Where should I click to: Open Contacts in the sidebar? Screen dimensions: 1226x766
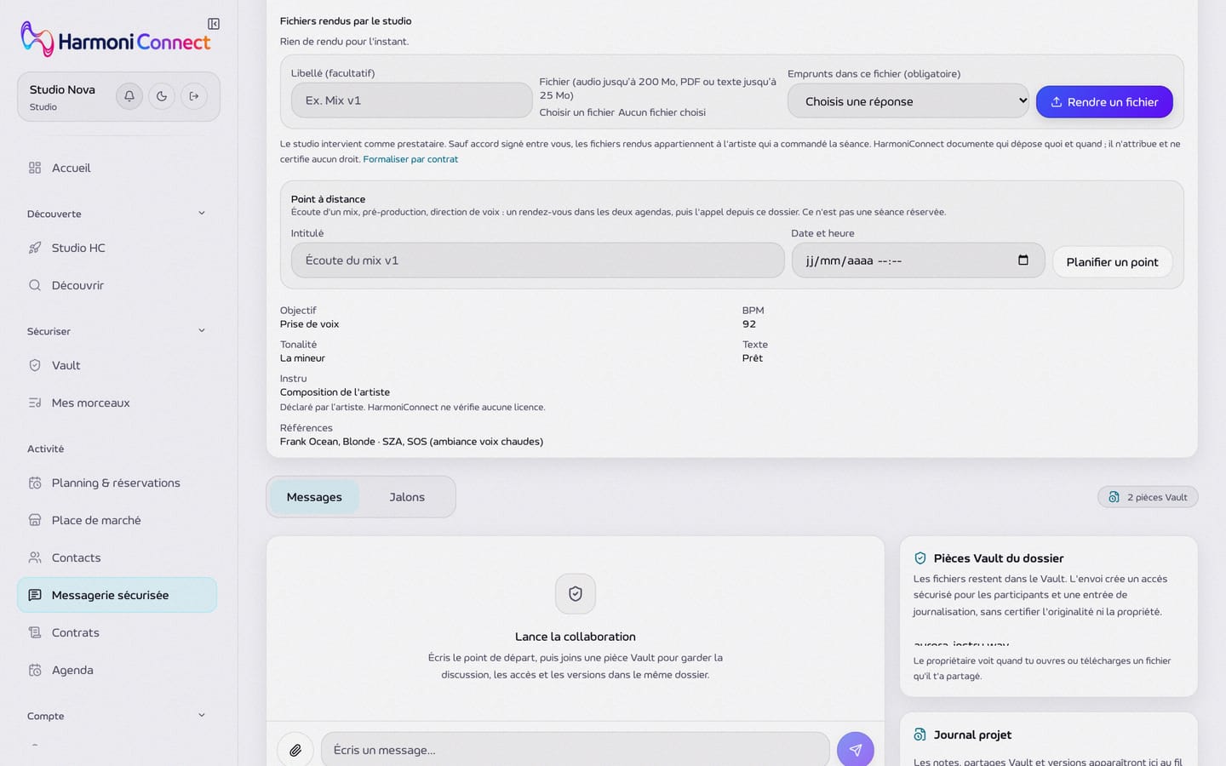(117, 557)
